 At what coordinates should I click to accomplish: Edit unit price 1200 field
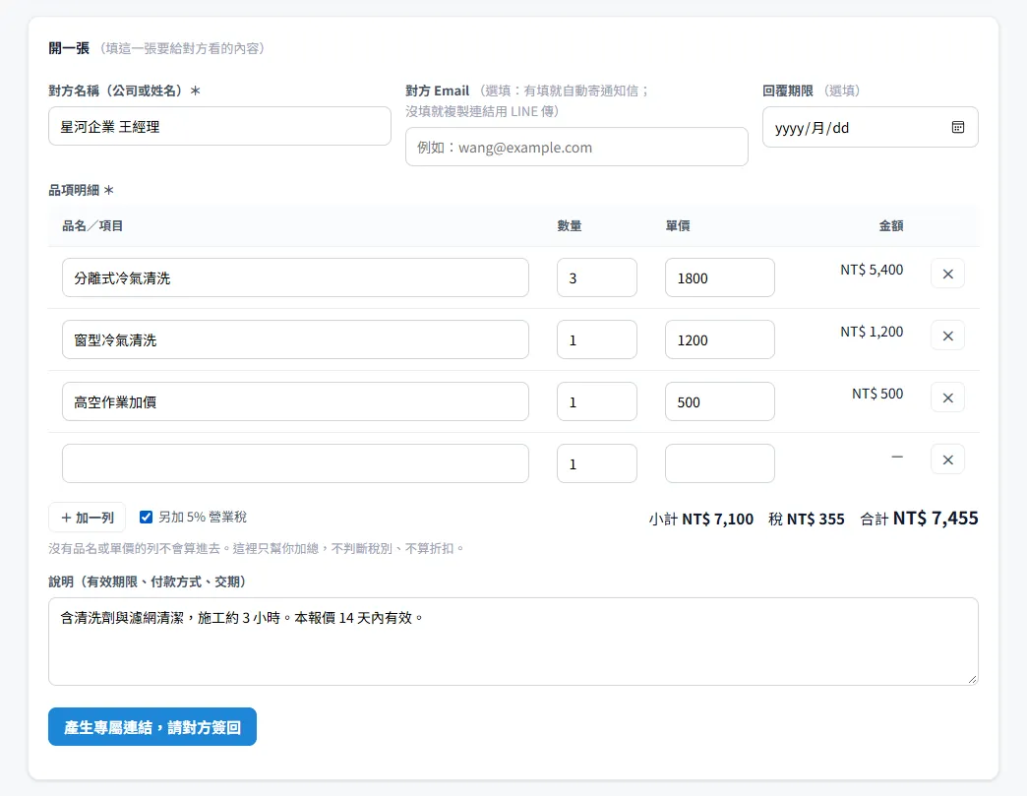point(720,339)
